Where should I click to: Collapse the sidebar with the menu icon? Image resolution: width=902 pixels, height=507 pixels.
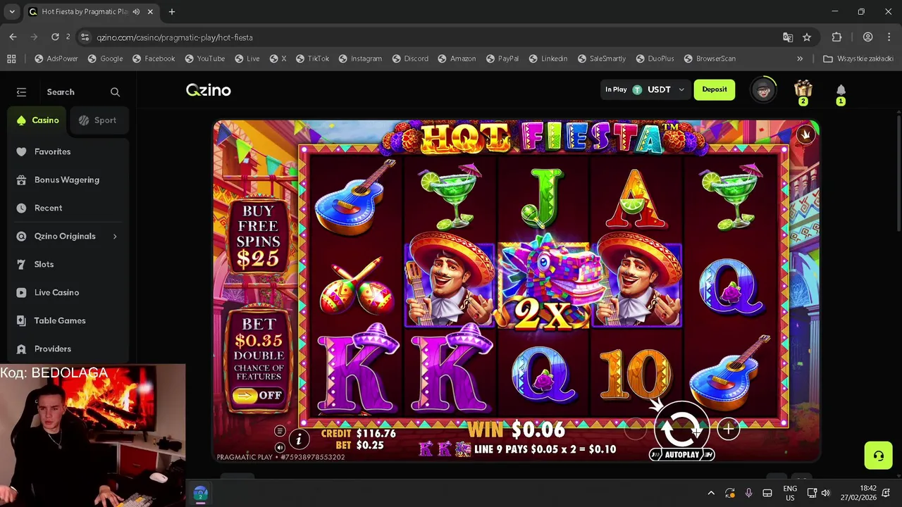pos(21,92)
